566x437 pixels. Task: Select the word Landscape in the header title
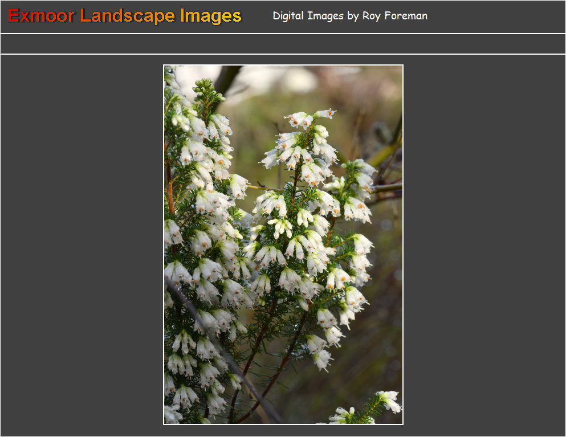(x=127, y=16)
